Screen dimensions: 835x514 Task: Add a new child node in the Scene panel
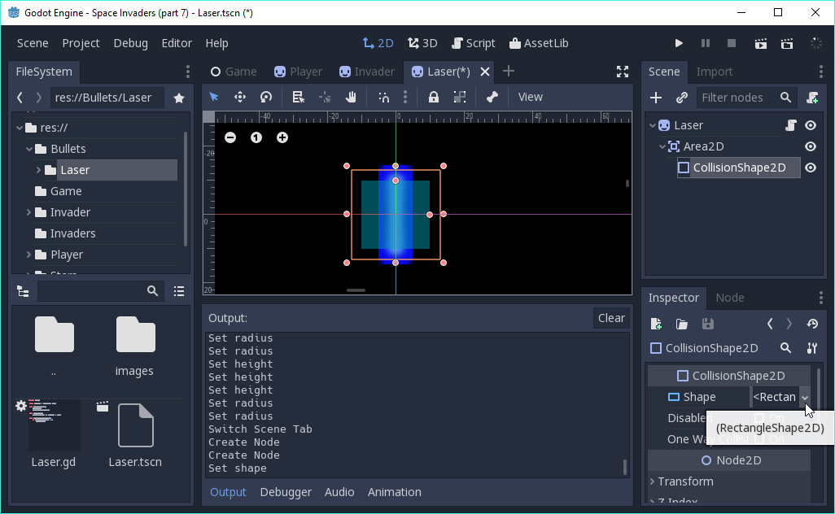[x=656, y=98]
